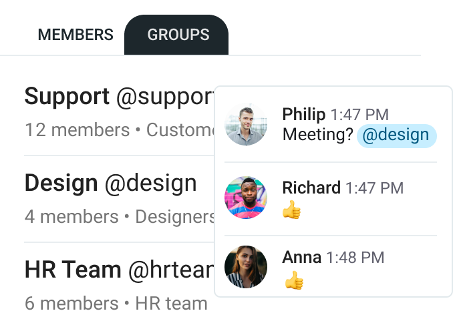Click the 1:48 PM timestamp on Anna's message

pos(355,258)
